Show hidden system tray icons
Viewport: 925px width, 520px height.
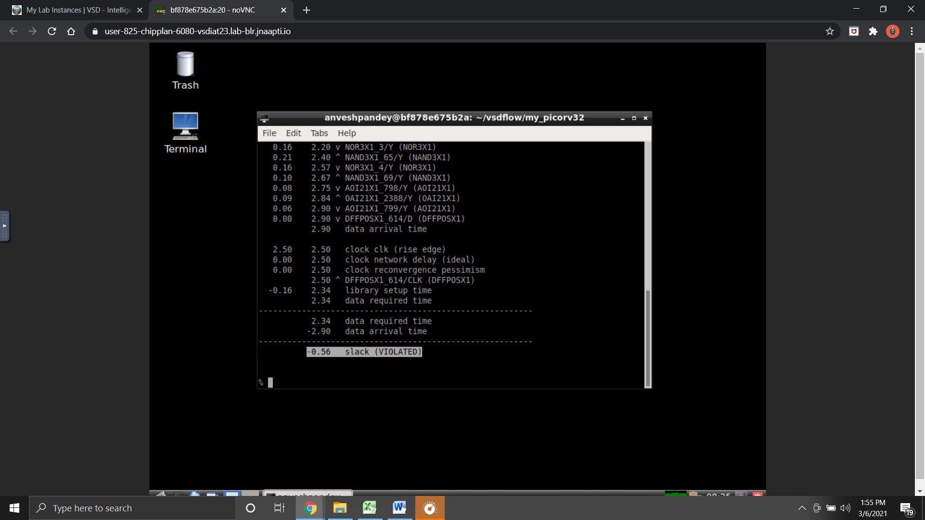pyautogui.click(x=802, y=508)
